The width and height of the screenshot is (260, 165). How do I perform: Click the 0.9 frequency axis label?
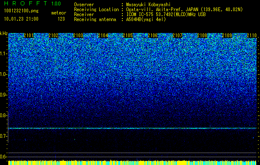[3, 95]
